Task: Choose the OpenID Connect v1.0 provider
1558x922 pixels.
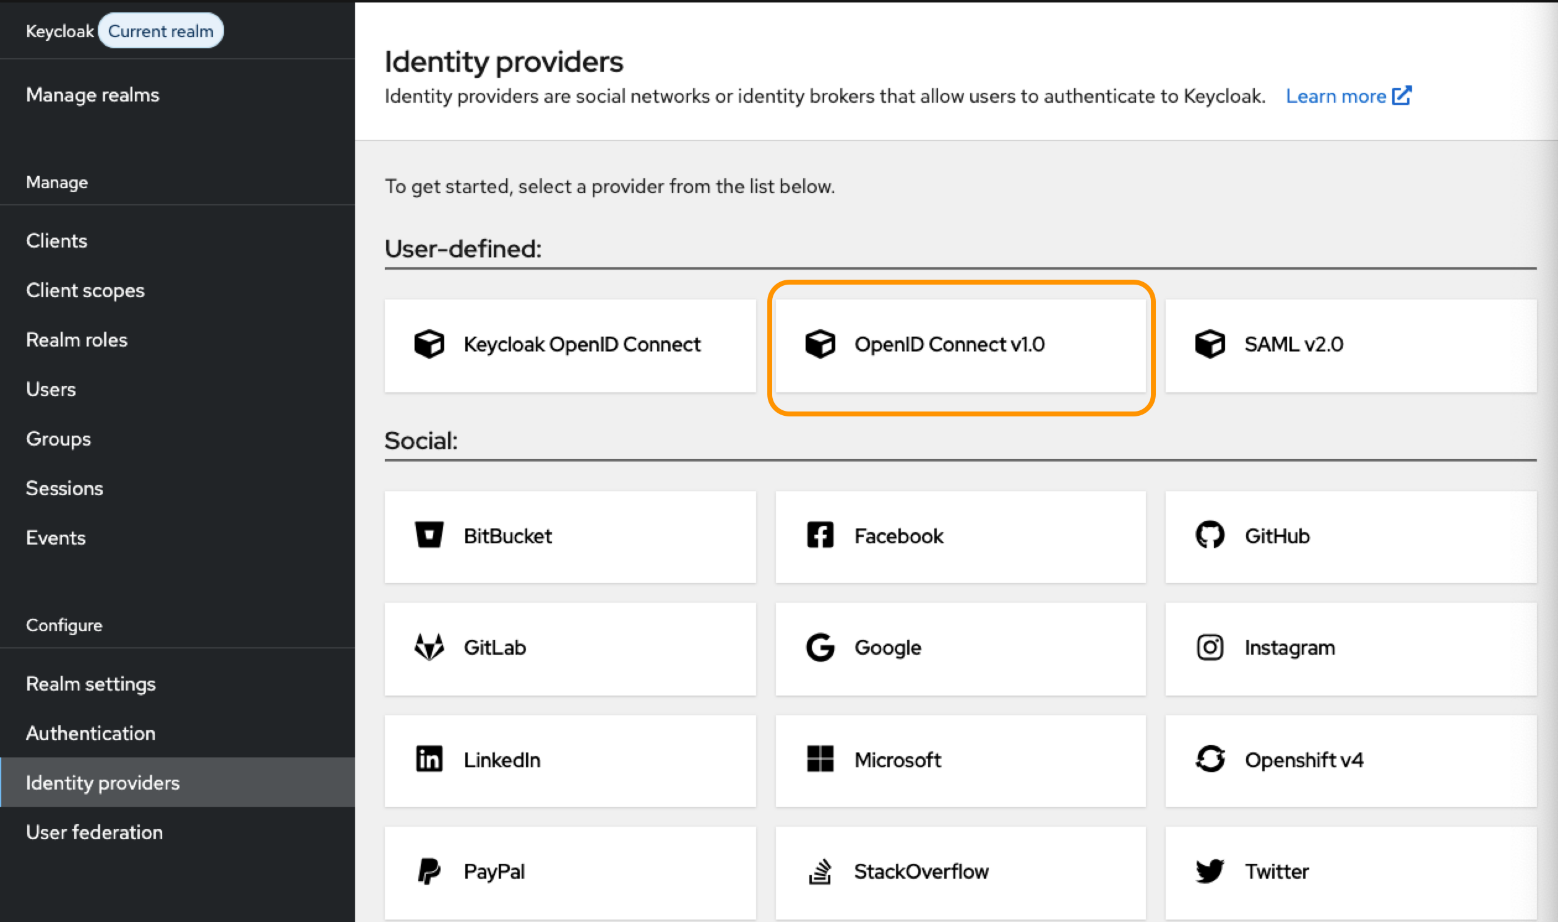Action: [960, 345]
